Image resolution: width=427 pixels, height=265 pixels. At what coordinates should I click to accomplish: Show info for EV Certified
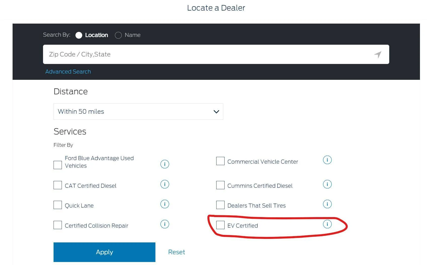(327, 224)
